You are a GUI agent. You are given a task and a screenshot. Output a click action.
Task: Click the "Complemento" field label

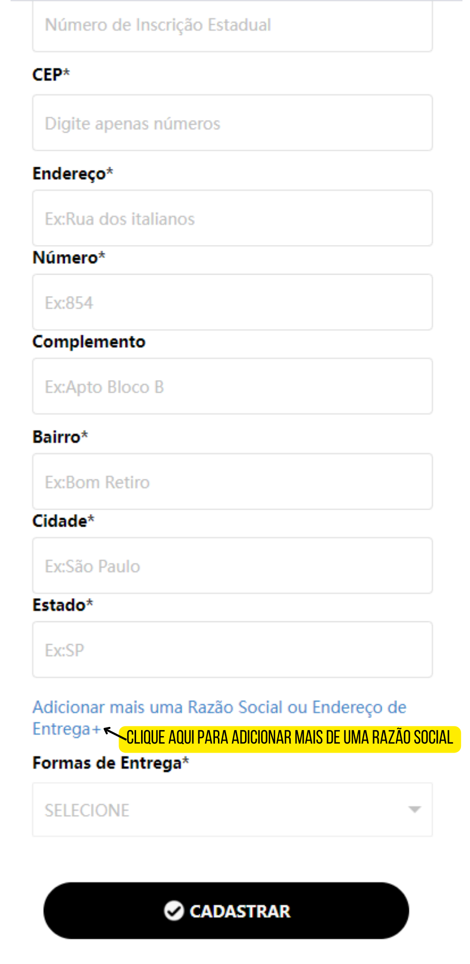point(89,341)
